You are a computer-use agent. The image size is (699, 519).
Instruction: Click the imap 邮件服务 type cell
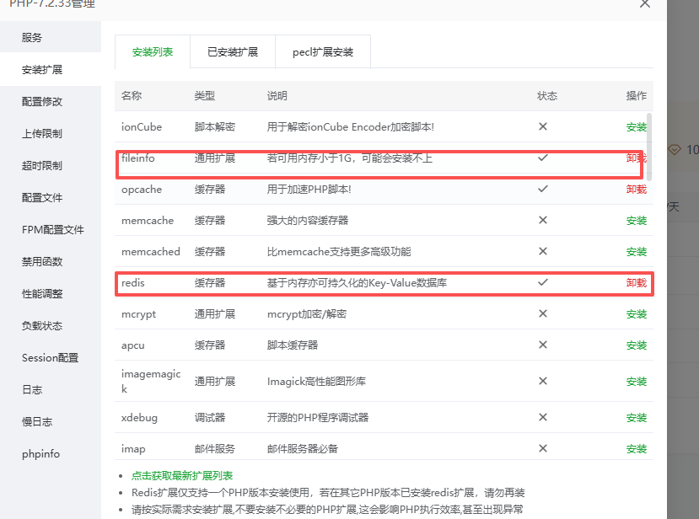pos(214,448)
